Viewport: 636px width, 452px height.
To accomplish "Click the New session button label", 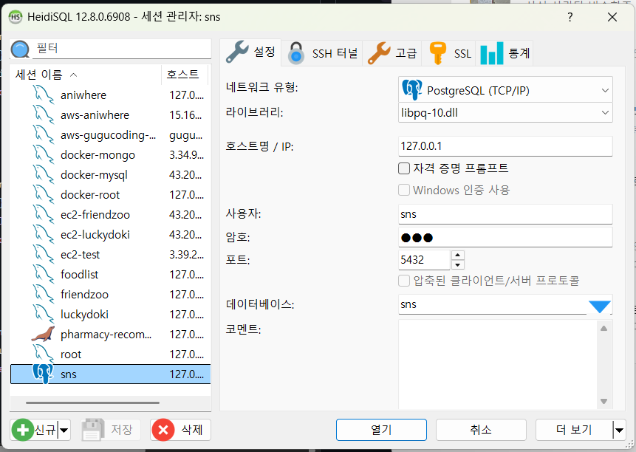I will coord(45,430).
